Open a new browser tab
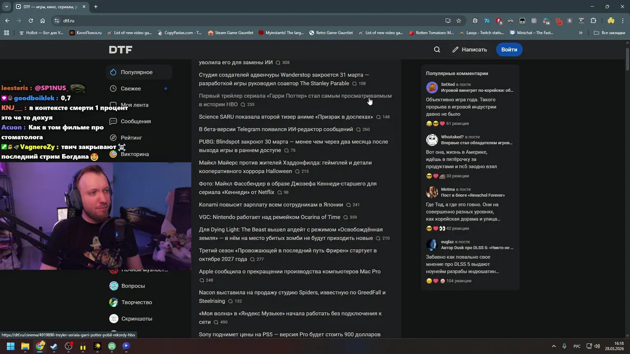 pyautogui.click(x=95, y=7)
